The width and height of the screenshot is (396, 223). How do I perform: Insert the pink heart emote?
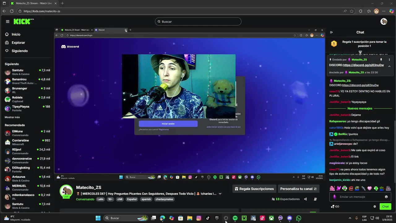click(x=369, y=188)
